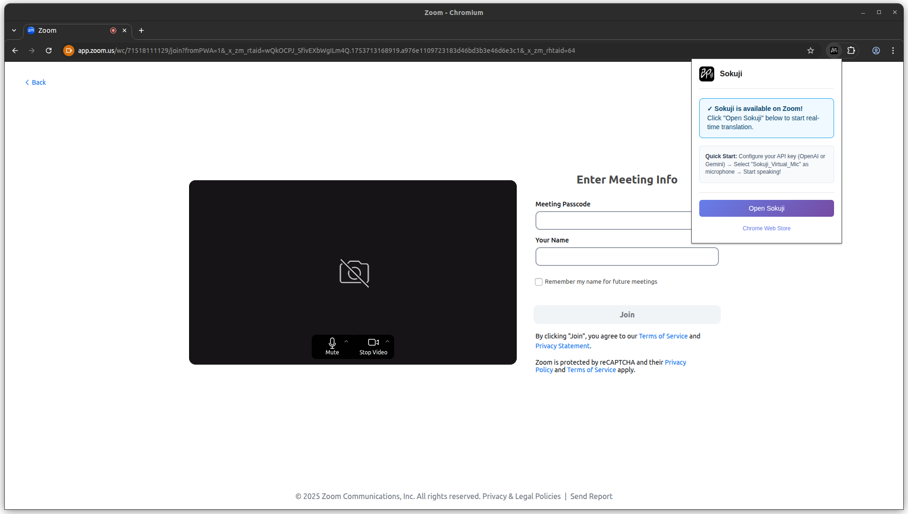Screen dimensions: 908x514
Task: Open the Privacy Statement link
Action: (x=562, y=346)
